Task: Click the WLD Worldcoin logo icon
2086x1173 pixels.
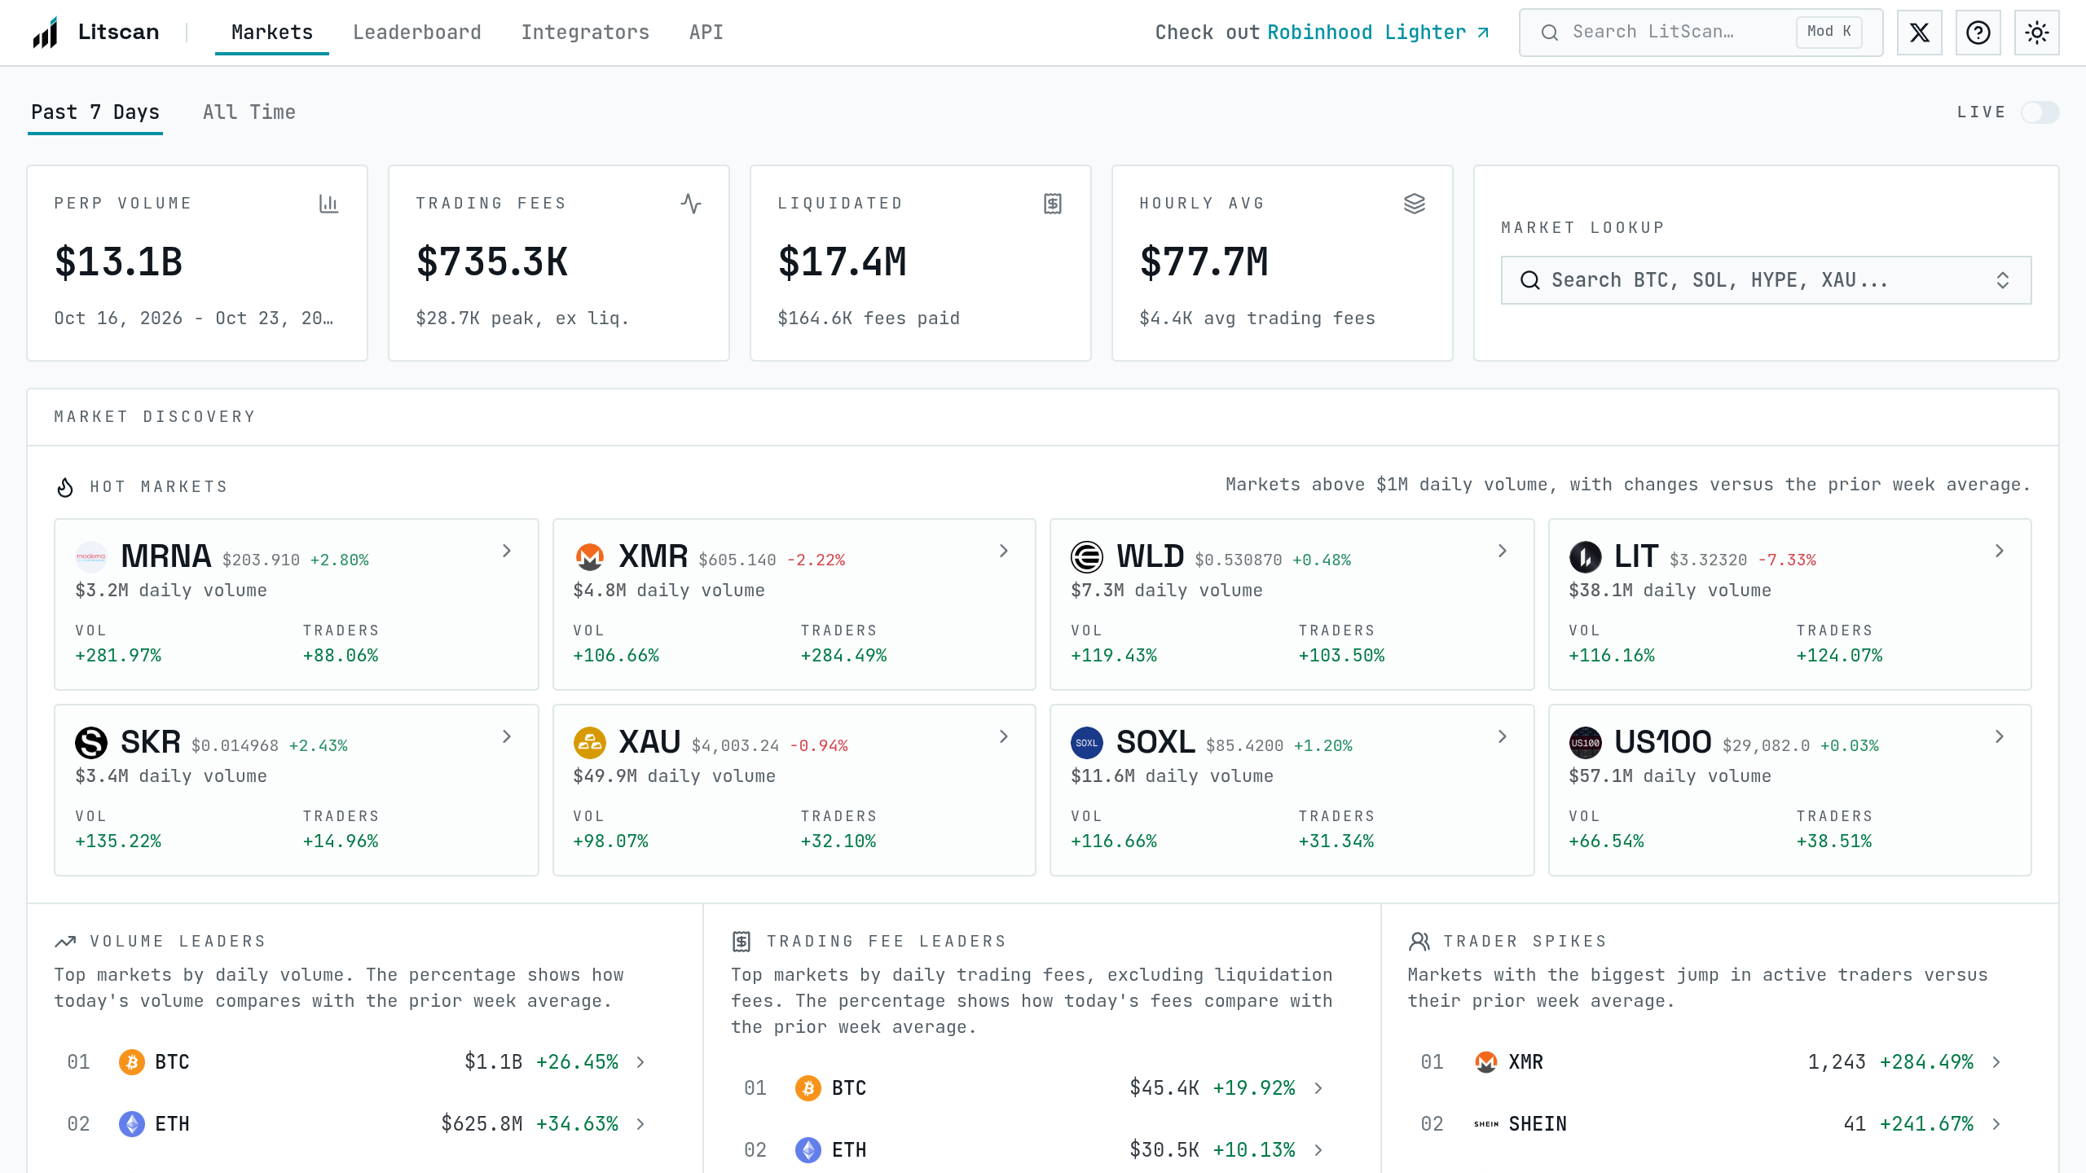Action: [x=1087, y=557]
